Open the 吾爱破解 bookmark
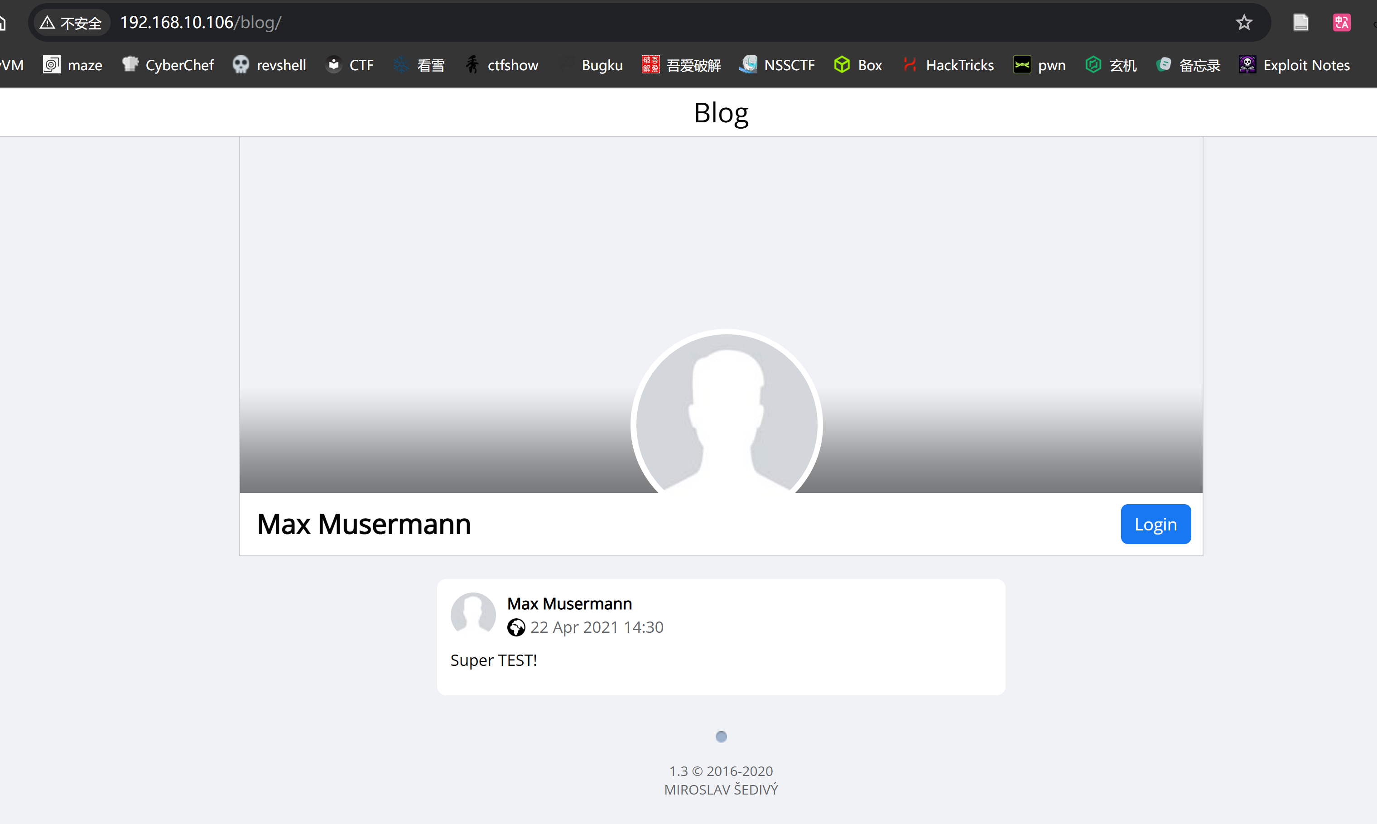The image size is (1377, 824). click(681, 65)
